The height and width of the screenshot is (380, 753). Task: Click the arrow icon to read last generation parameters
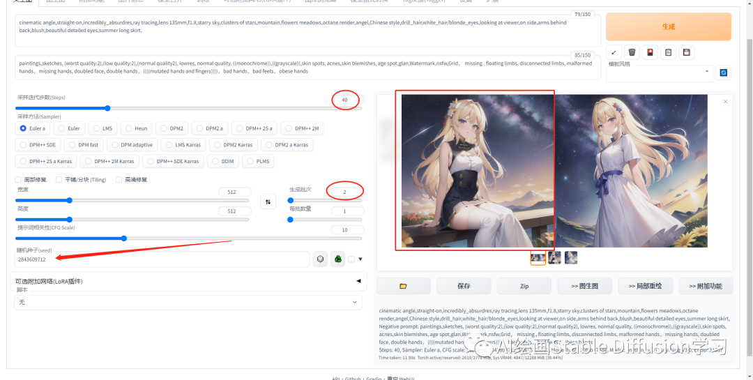click(614, 52)
